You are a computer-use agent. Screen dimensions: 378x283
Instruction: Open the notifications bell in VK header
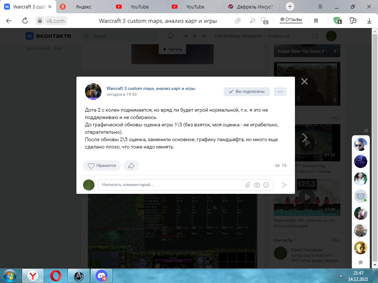tap(170, 36)
